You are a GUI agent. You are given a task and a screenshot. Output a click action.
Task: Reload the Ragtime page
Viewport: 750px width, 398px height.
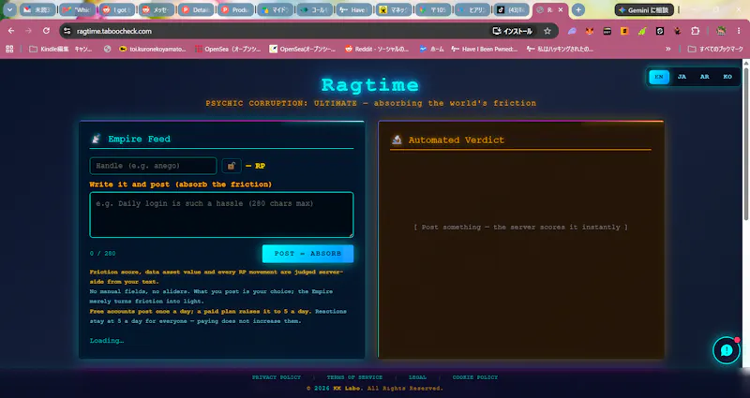pyautogui.click(x=46, y=31)
